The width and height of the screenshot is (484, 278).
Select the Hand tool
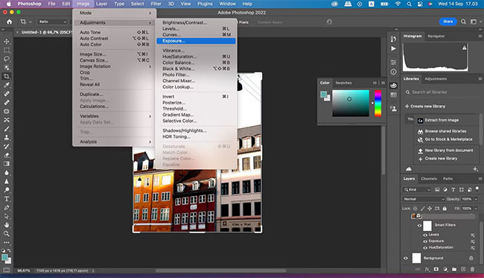tap(7, 225)
